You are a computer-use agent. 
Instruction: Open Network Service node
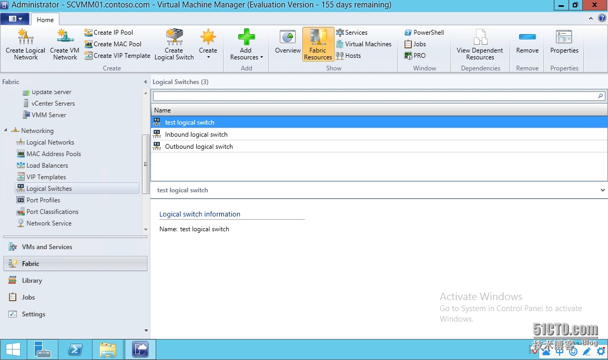44,223
